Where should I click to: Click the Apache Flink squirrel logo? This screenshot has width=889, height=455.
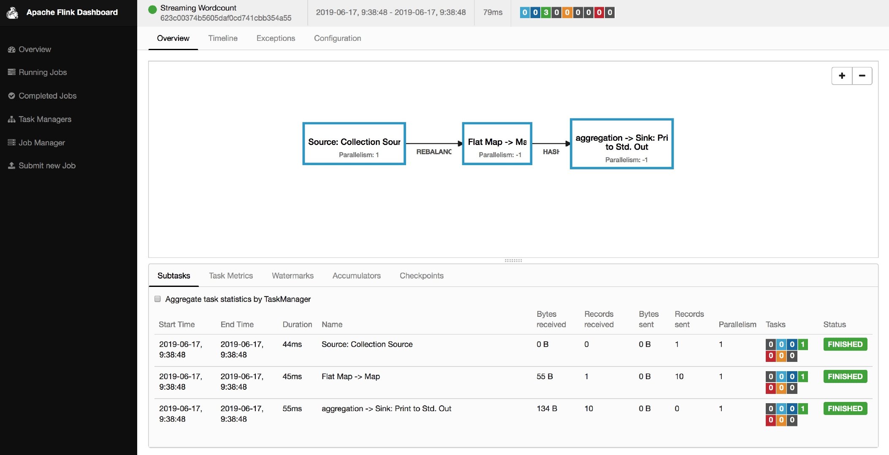coord(13,13)
